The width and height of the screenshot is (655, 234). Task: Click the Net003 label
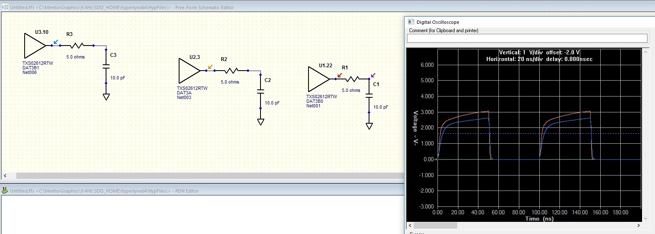pyautogui.click(x=184, y=97)
